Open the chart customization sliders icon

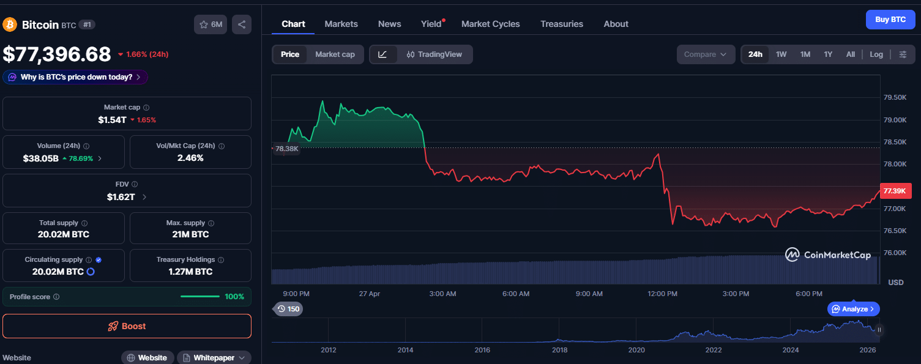pyautogui.click(x=903, y=54)
